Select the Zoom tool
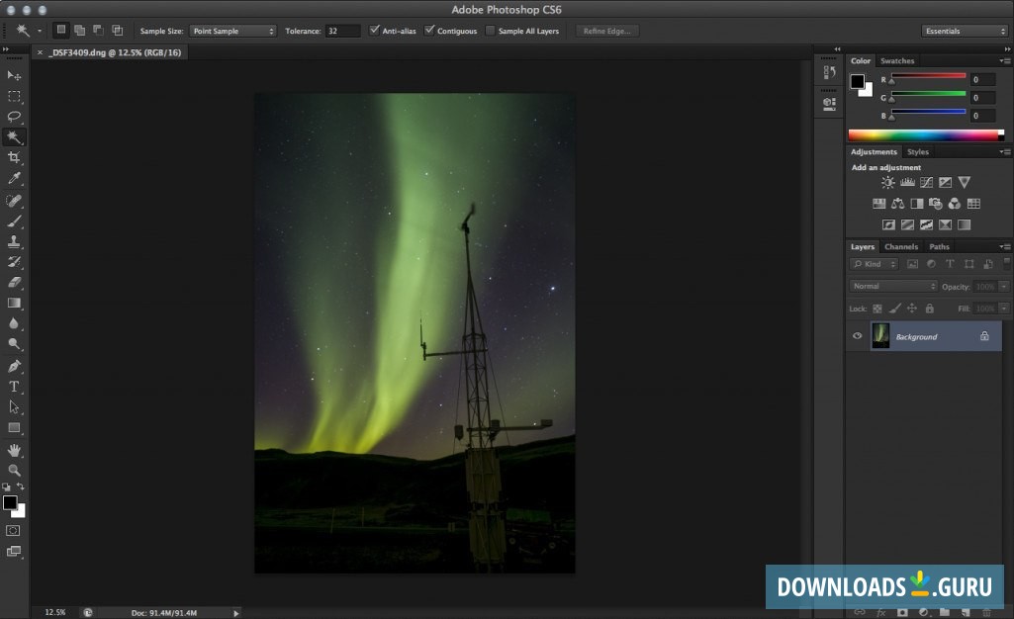The image size is (1014, 619). pos(14,470)
